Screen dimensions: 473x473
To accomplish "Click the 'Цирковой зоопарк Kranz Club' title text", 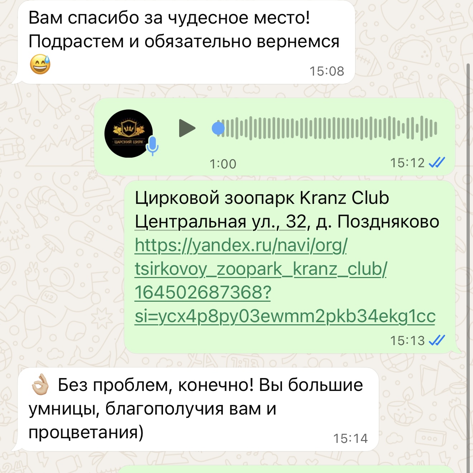I will [x=262, y=198].
